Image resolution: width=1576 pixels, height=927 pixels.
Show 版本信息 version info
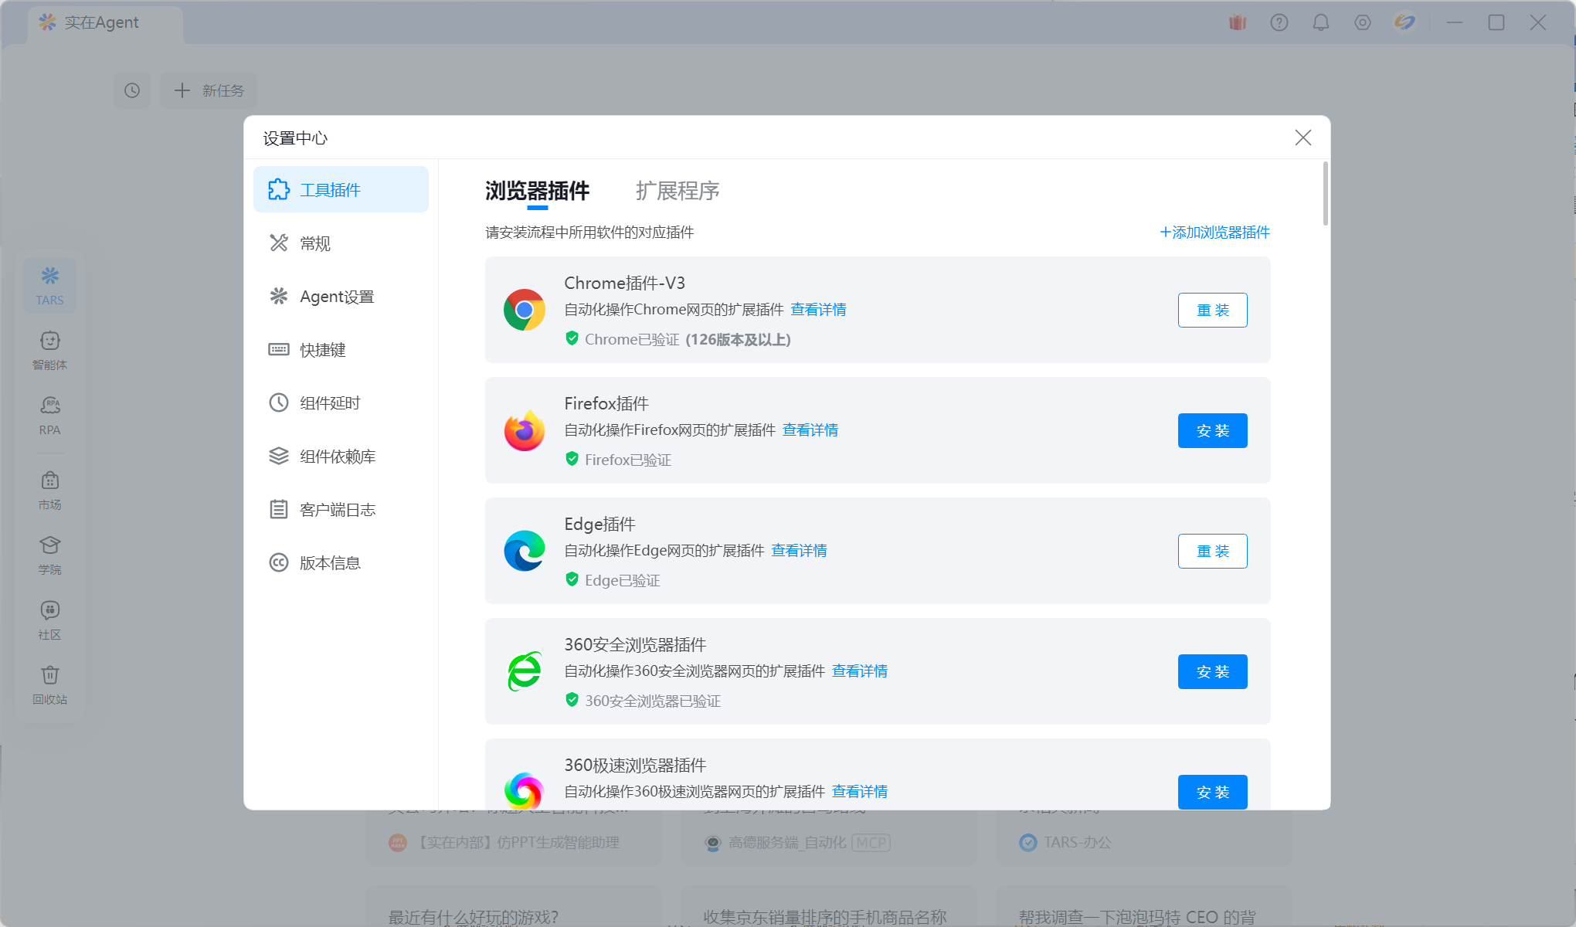[x=330, y=563]
